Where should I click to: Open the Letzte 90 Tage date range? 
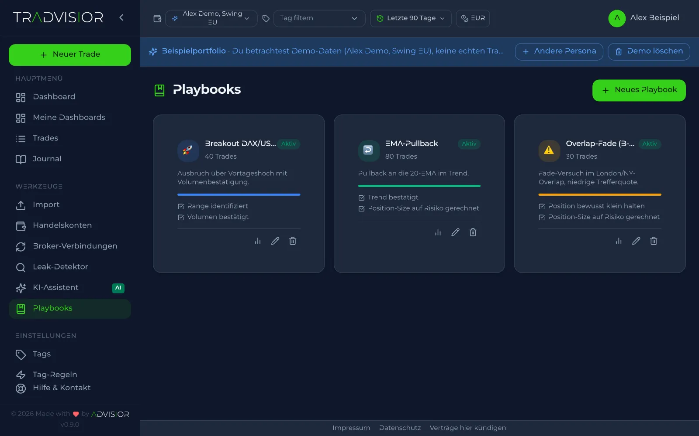coord(411,18)
